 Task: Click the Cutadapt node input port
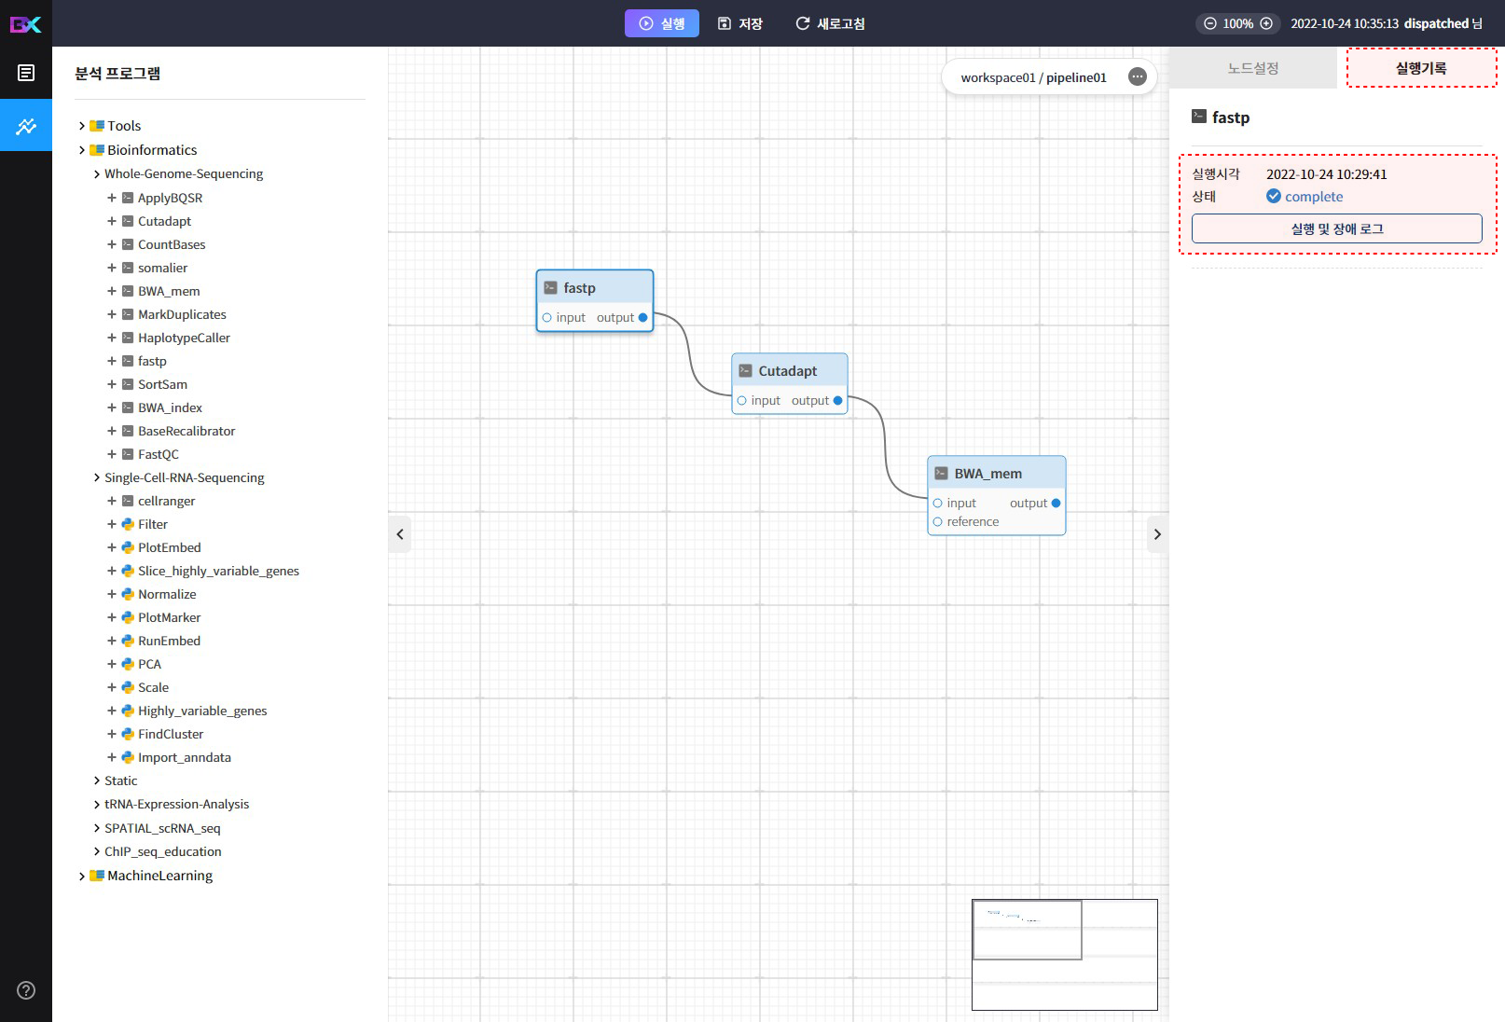click(x=742, y=401)
